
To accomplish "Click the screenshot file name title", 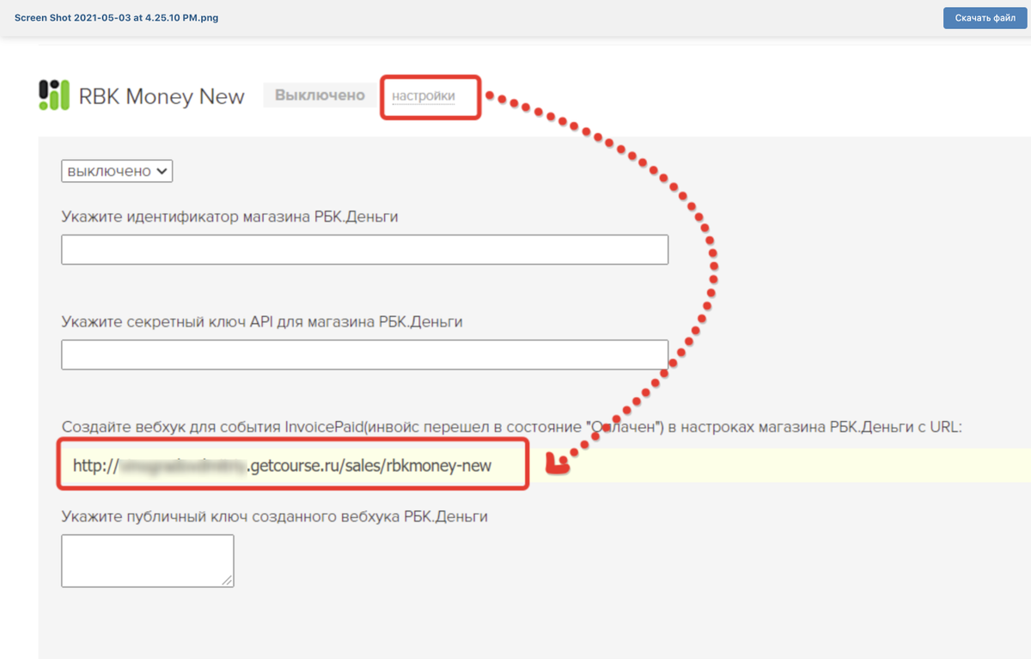I will coord(116,17).
